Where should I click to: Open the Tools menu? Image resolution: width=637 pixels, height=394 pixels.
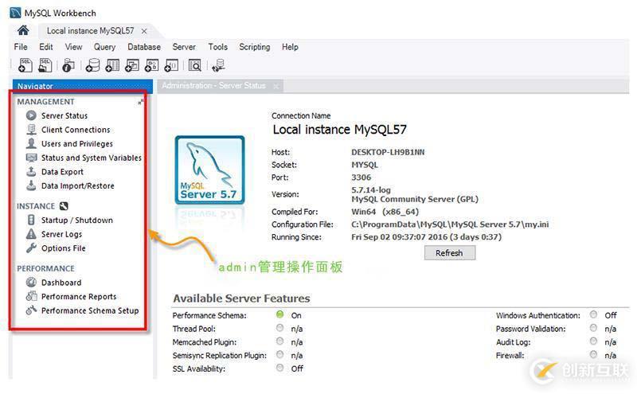tap(217, 47)
